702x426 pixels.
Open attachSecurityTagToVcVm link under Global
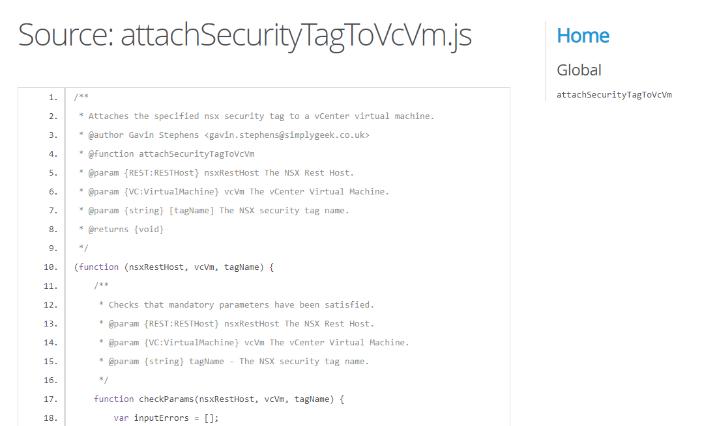tap(614, 95)
